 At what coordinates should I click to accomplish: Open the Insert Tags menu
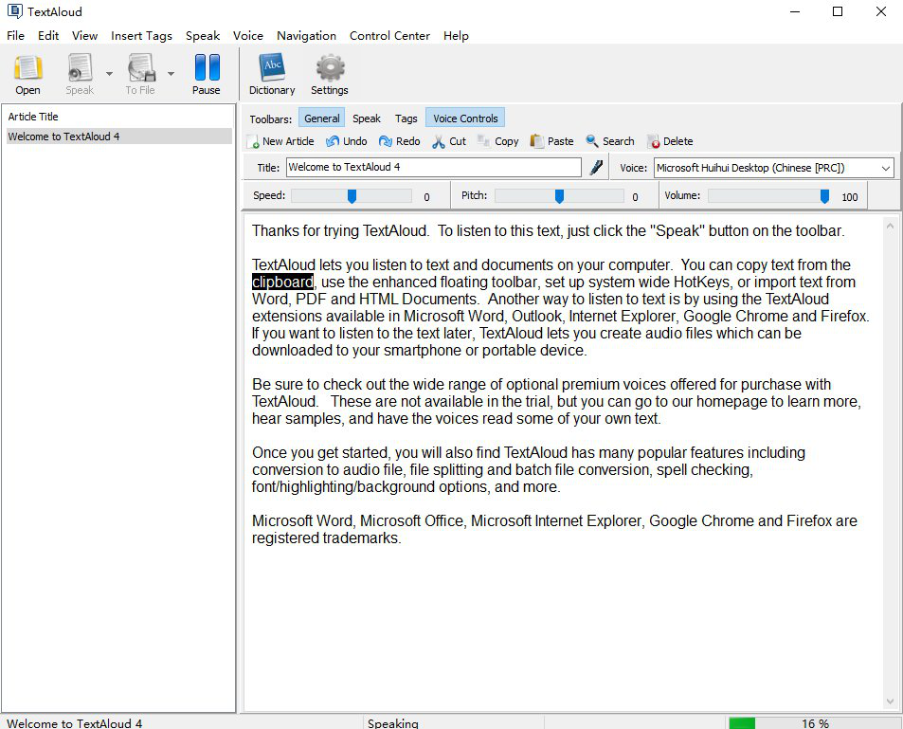(x=142, y=36)
